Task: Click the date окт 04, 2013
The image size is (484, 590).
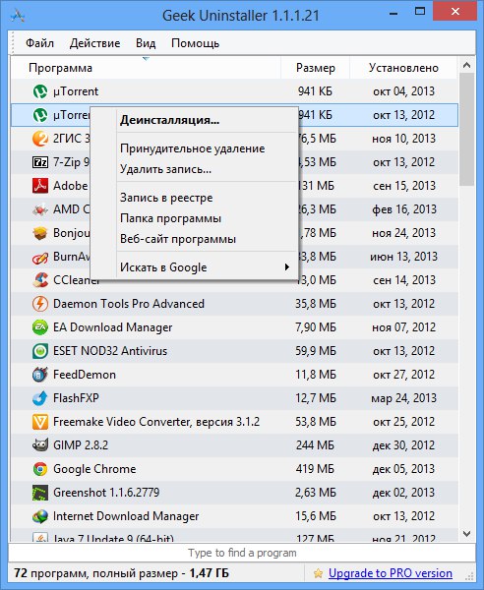Action: 403,91
